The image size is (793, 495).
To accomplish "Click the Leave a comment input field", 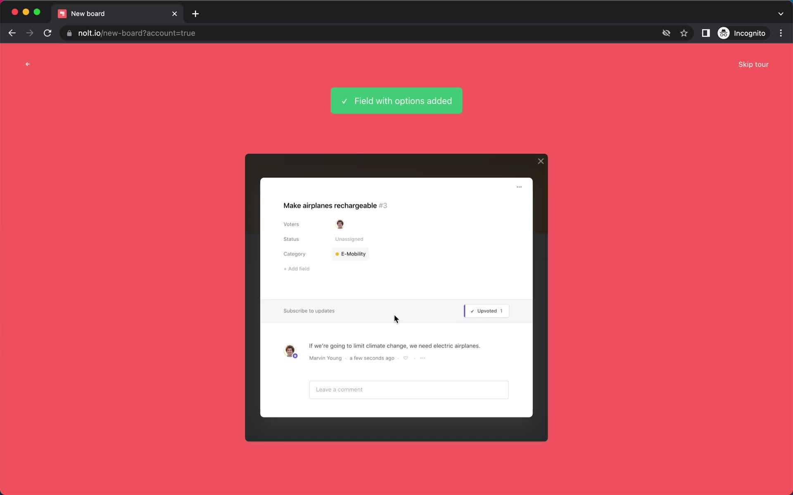I will pos(408,389).
